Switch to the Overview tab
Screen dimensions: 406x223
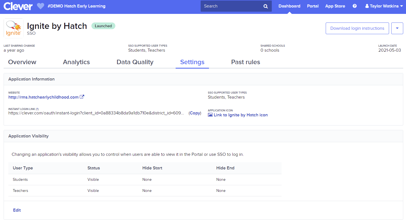click(x=22, y=62)
